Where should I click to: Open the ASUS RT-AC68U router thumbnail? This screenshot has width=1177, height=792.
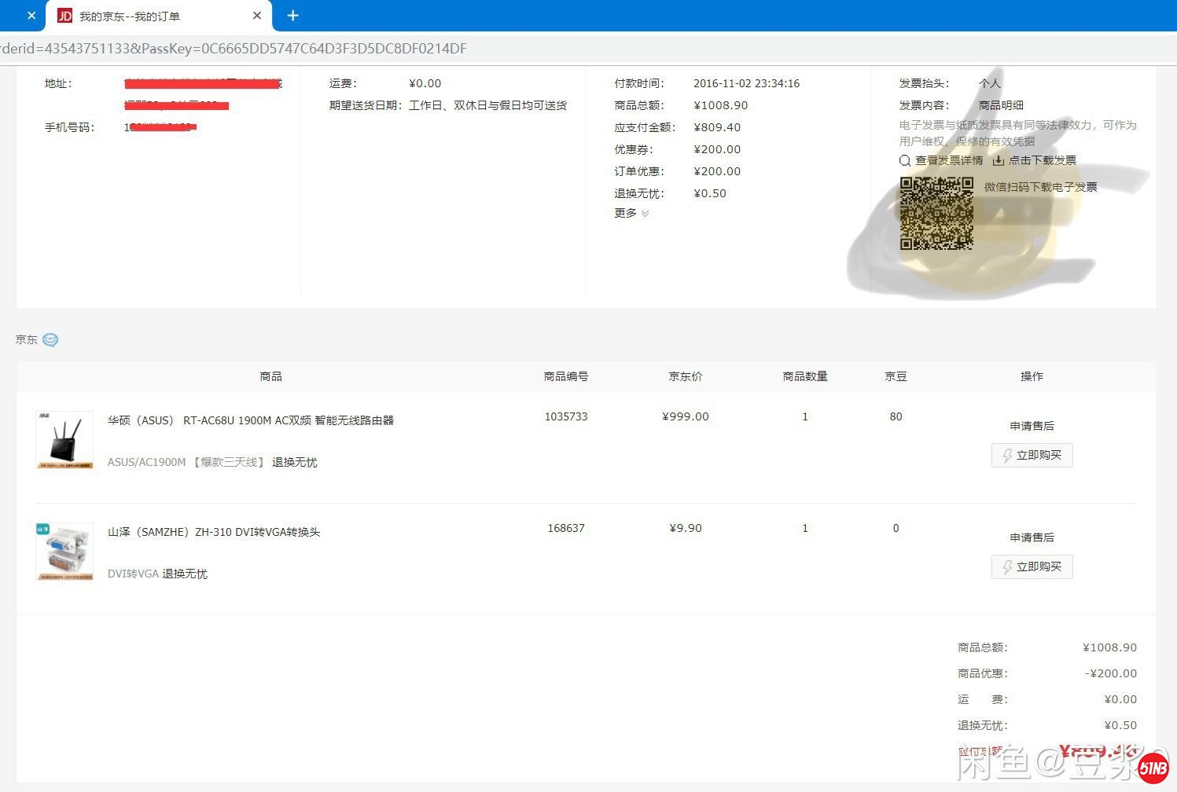64,440
